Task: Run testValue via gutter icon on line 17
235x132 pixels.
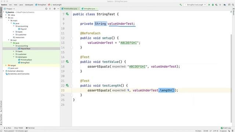Action: click(x=67, y=62)
